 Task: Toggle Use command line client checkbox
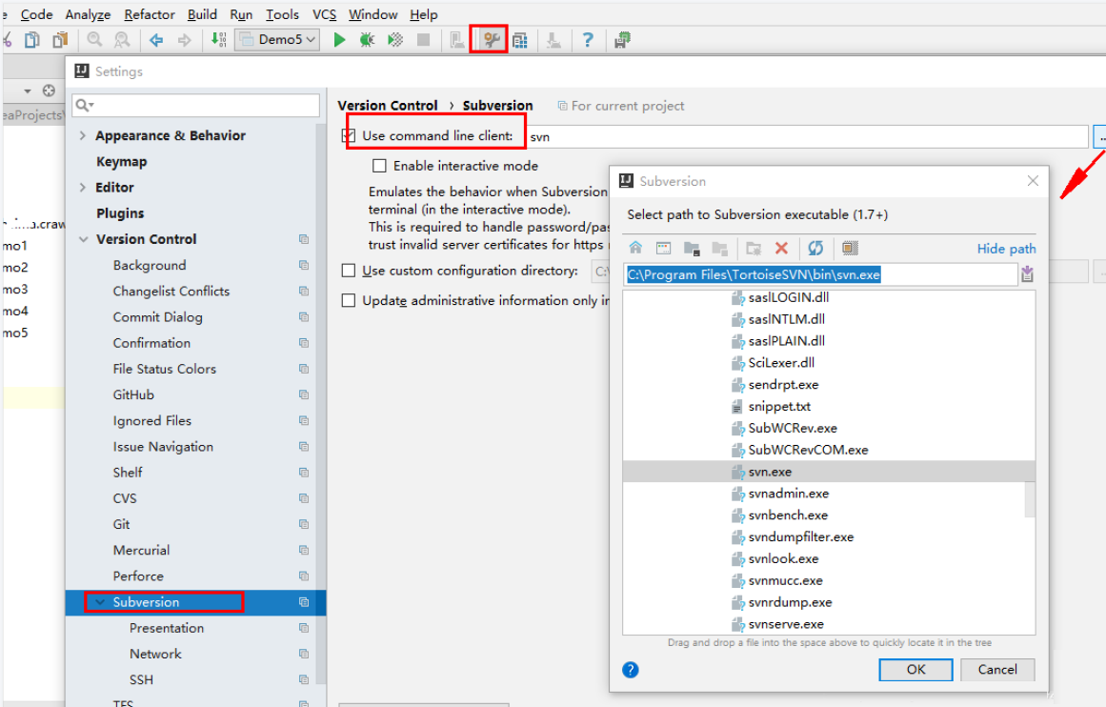pos(349,135)
